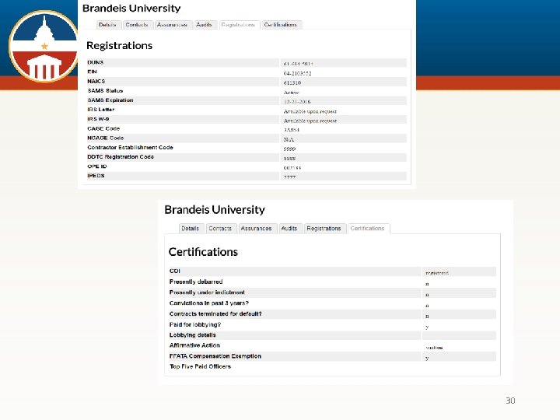
Task: Select the CAGE Code label
Action: click(x=103, y=128)
